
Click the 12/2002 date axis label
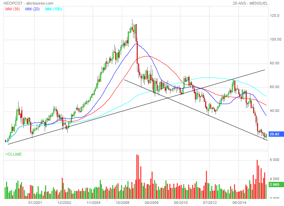pos(64,202)
